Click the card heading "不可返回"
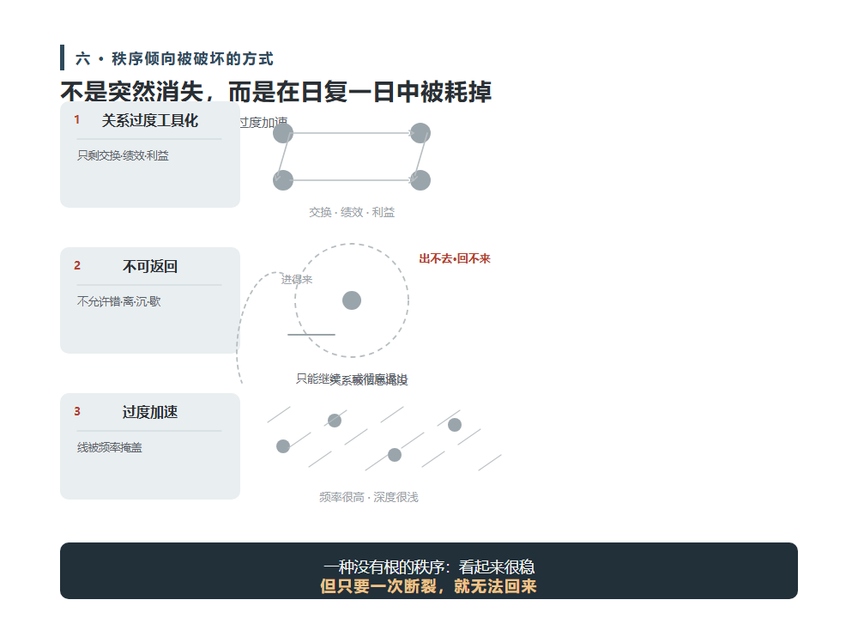858x618 pixels. [x=150, y=267]
